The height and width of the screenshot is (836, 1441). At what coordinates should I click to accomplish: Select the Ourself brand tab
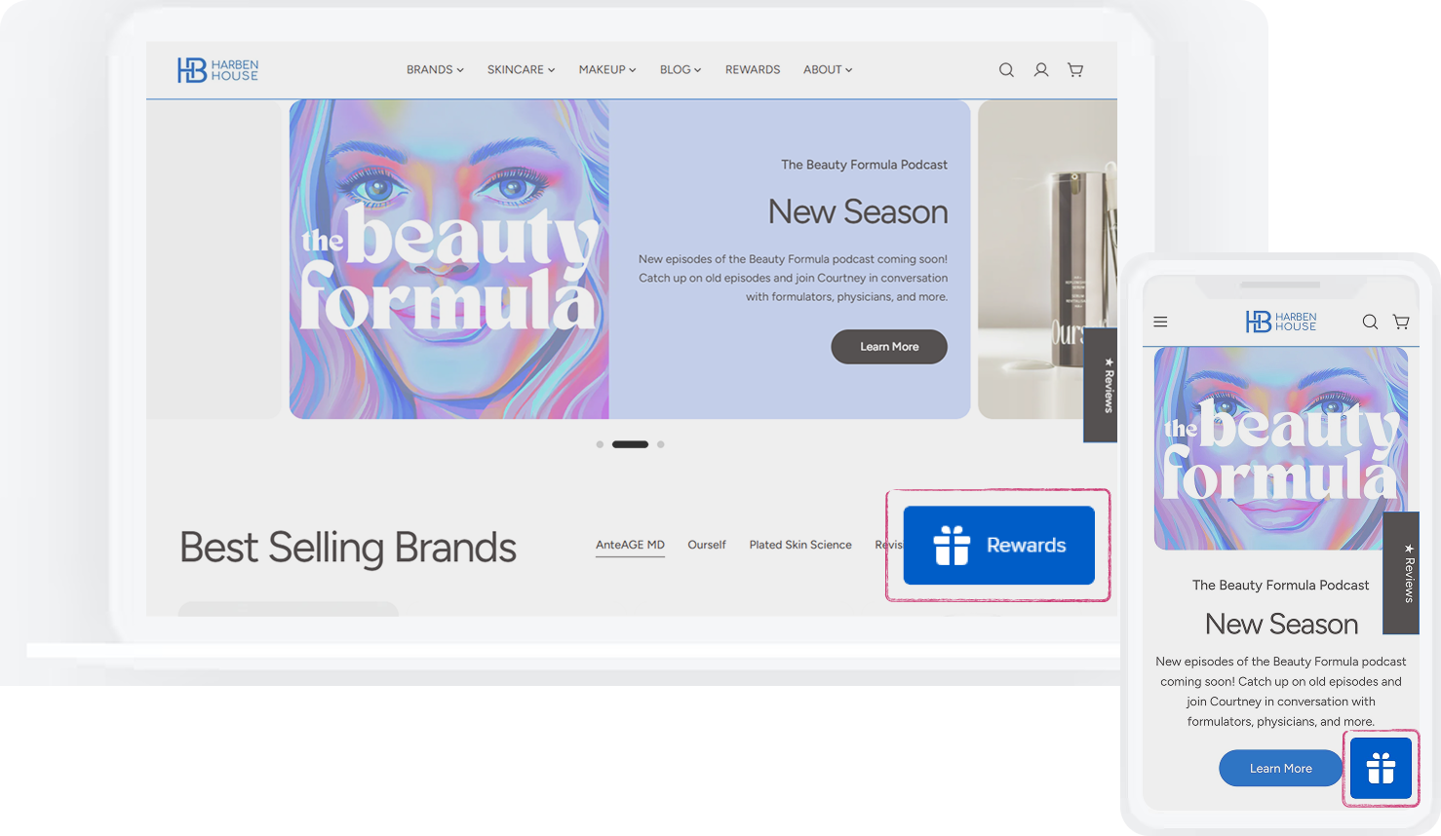(x=707, y=545)
